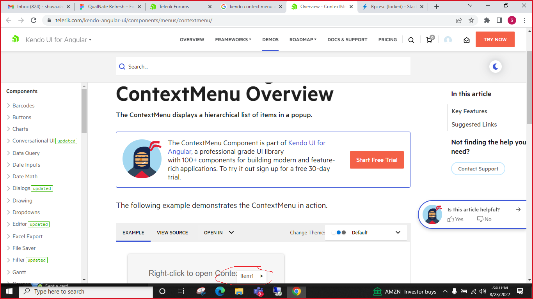Open Conversational UI sidebar item
This screenshot has height=299, width=533.
[34, 141]
